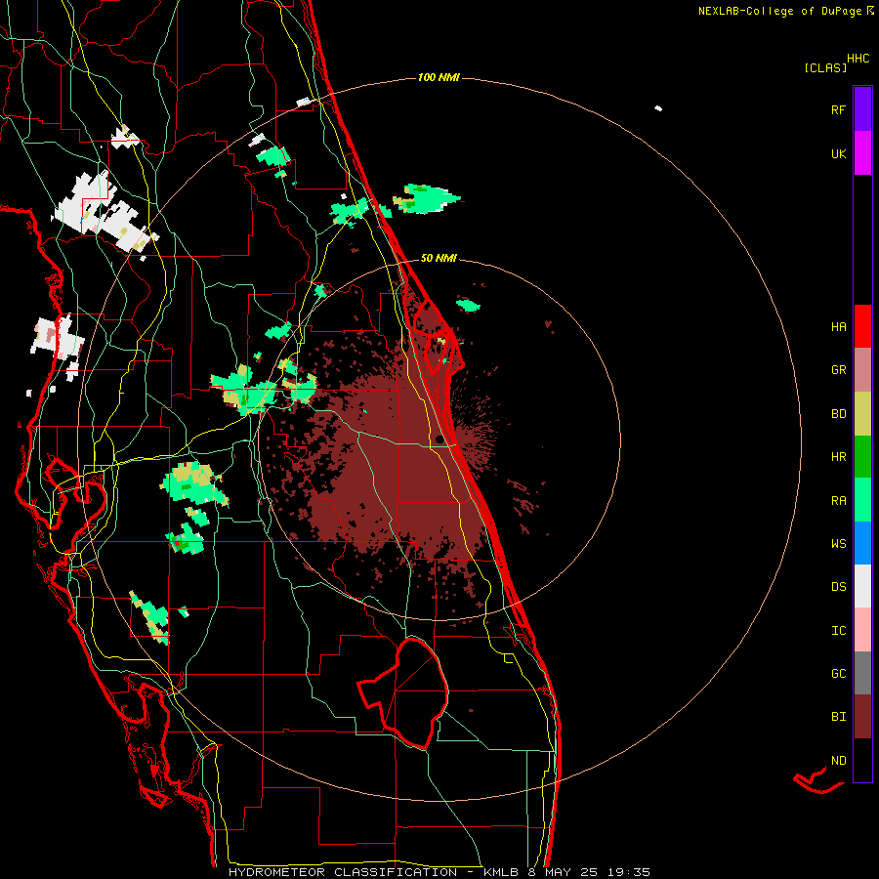Click the Hydrometeor Classification KMLB timestamp caption
Viewport: 879px width, 879px height.
[439, 872]
